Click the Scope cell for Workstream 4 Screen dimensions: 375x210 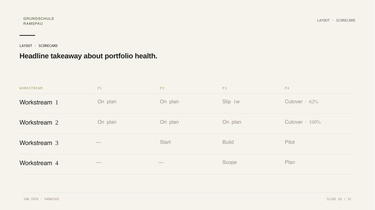click(x=230, y=162)
